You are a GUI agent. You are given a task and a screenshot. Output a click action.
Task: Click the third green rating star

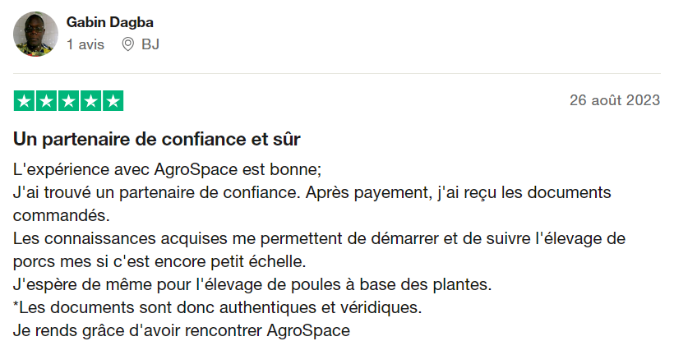69,101
